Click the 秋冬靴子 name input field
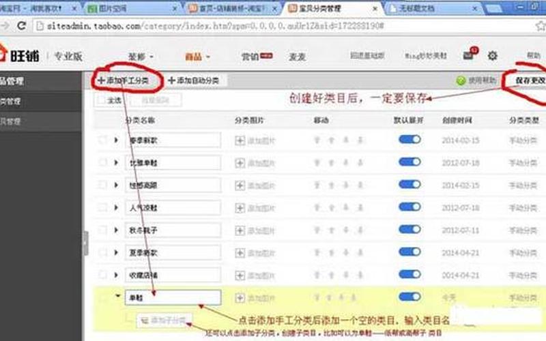 click(173, 231)
